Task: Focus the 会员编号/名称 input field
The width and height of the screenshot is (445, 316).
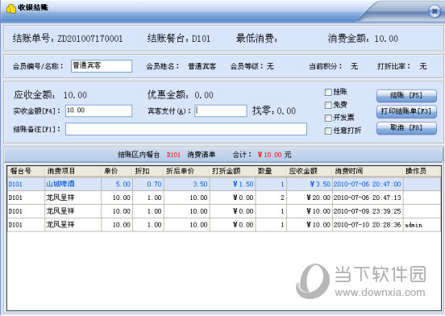Action: 102,66
